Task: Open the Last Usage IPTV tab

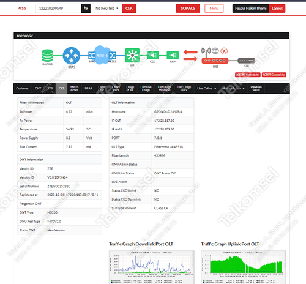Action: click(184, 88)
